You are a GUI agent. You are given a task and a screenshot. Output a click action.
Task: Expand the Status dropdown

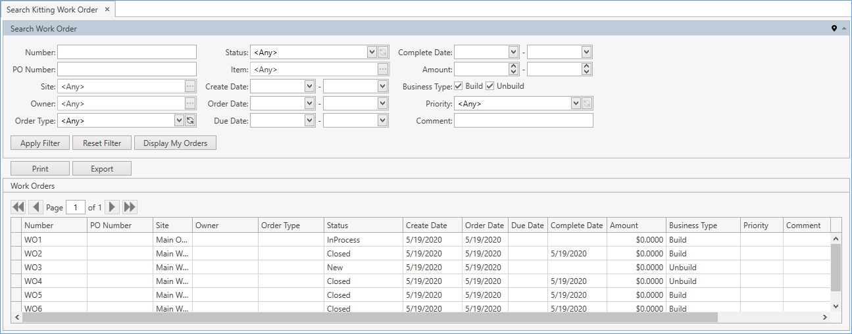click(372, 53)
